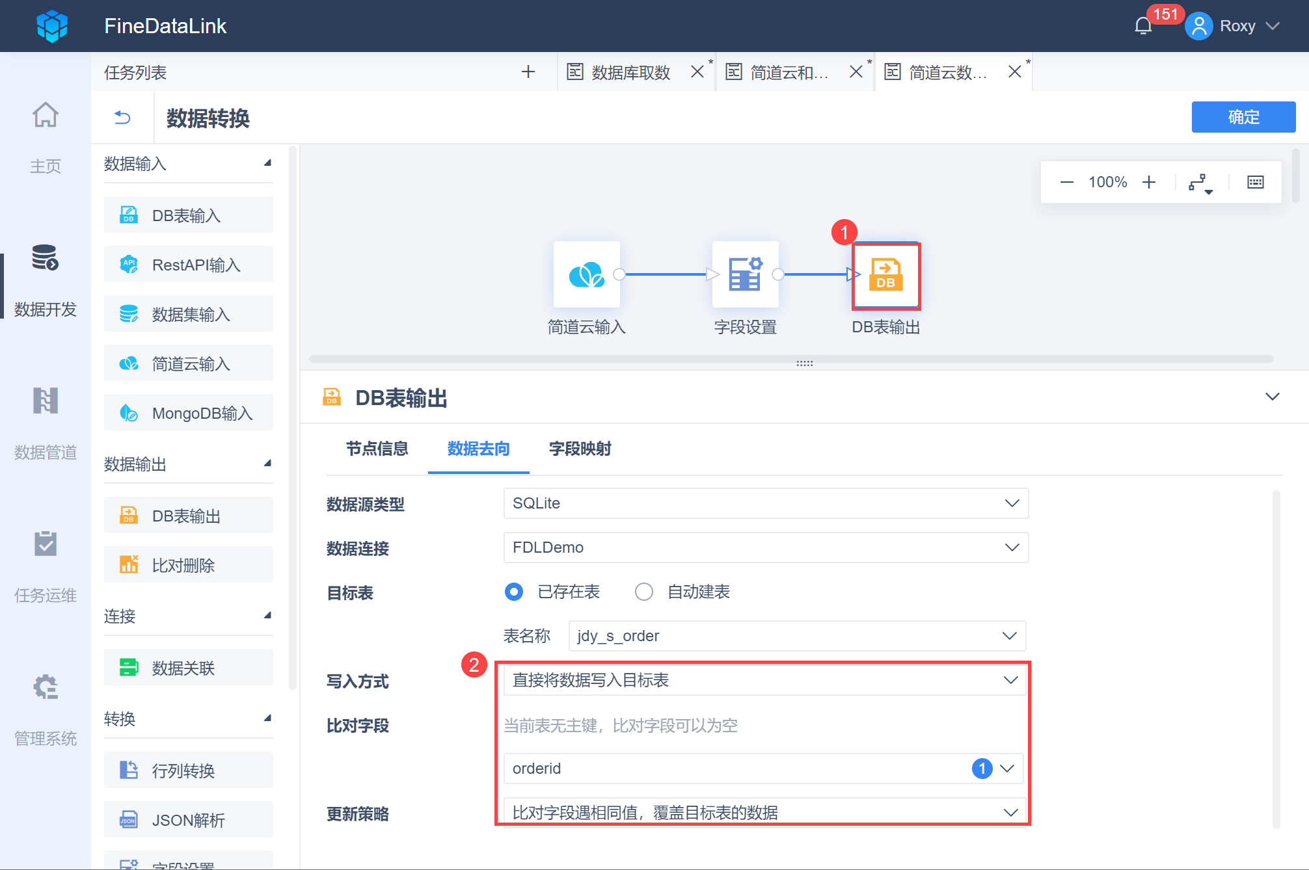Select the 字段设置 node on canvas
Screen dimensions: 1309x870
745,274
